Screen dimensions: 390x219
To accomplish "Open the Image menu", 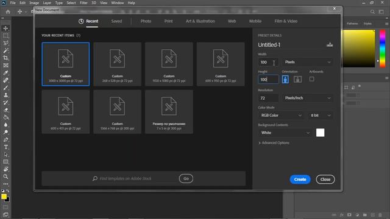I will 34,3.
